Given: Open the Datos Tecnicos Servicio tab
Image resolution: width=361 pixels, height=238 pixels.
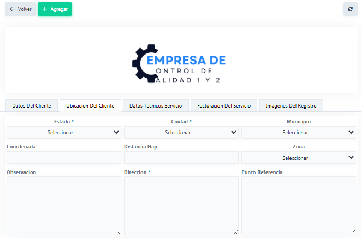Looking at the screenshot, I should coord(156,105).
